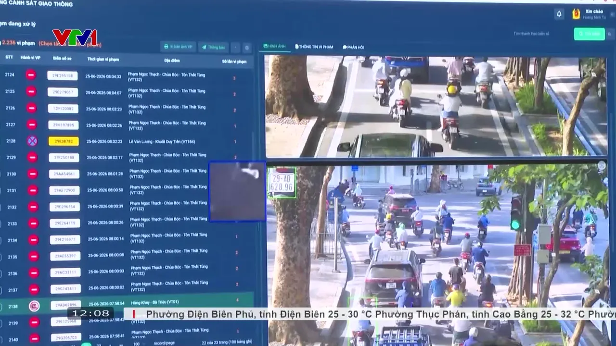Click the In biên bản VP button

[178, 47]
